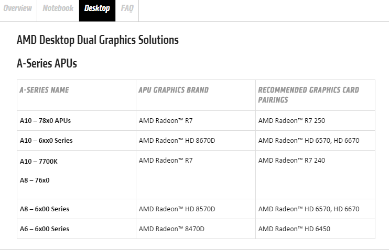
Task: Click the AMD Radeon HD 6450 pairing
Action: coord(294,229)
